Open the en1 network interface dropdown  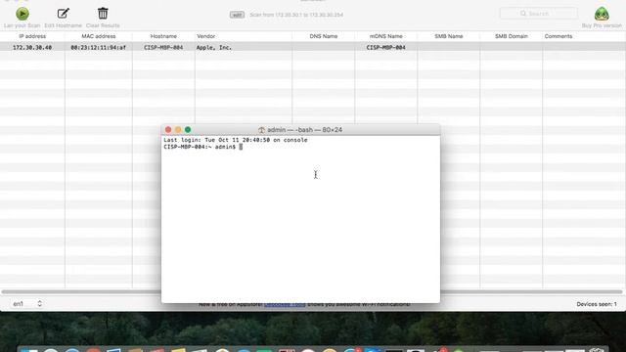tap(26, 304)
